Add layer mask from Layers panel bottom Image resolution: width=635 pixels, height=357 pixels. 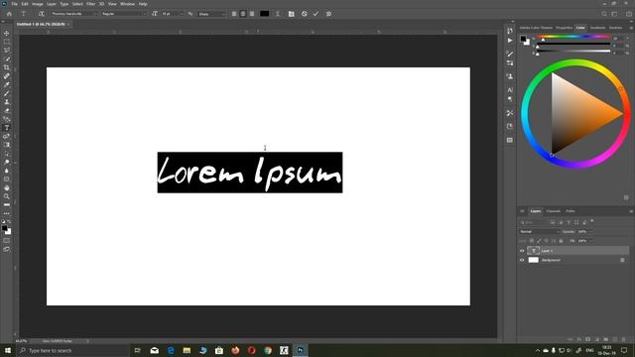[588, 339]
